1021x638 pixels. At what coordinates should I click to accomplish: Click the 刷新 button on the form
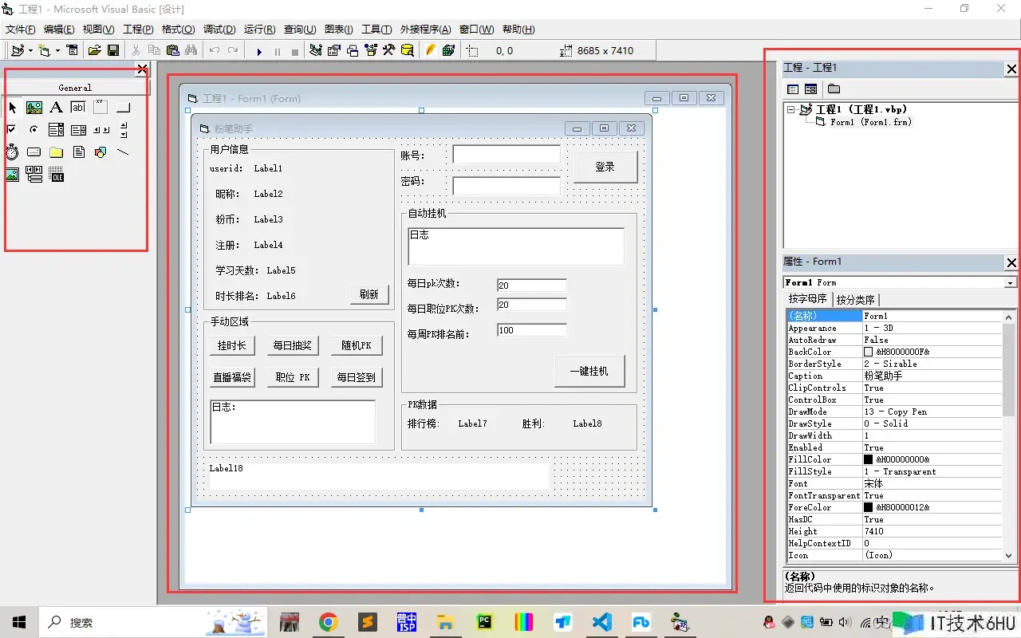coord(369,294)
